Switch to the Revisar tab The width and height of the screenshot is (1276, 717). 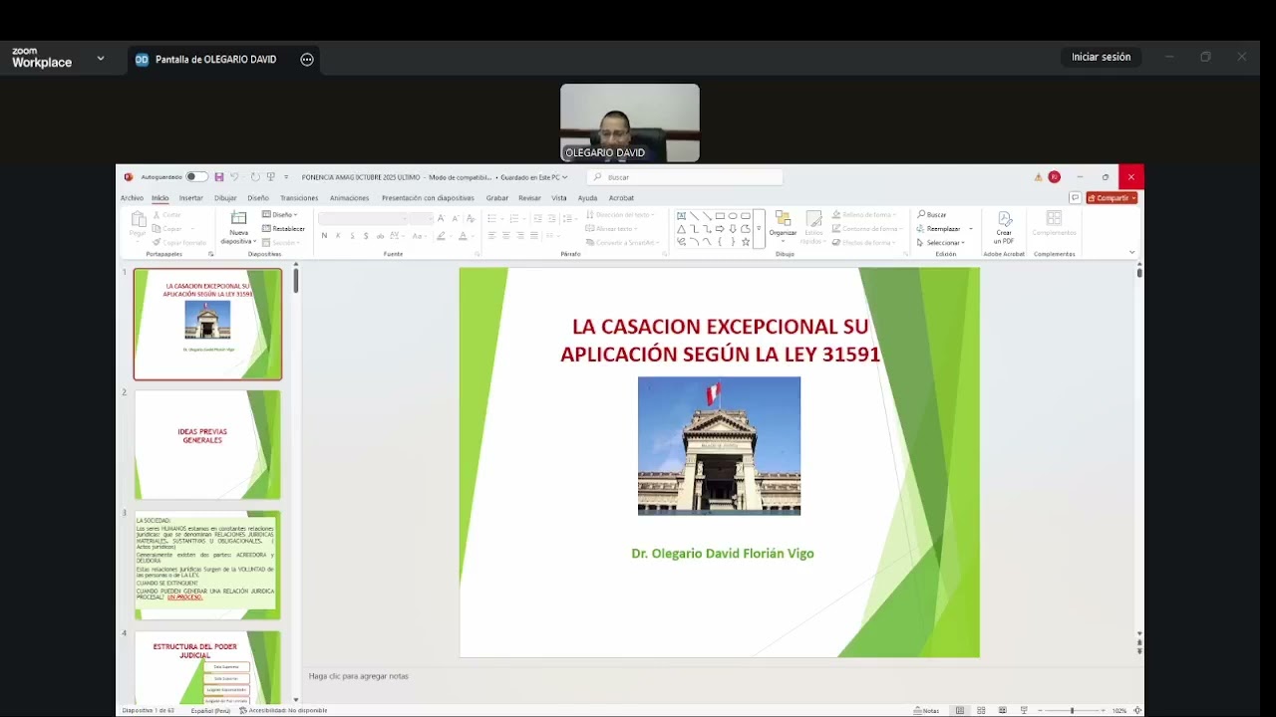(x=529, y=198)
